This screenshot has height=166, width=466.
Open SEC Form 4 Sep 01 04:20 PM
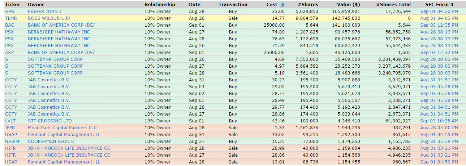(x=439, y=12)
